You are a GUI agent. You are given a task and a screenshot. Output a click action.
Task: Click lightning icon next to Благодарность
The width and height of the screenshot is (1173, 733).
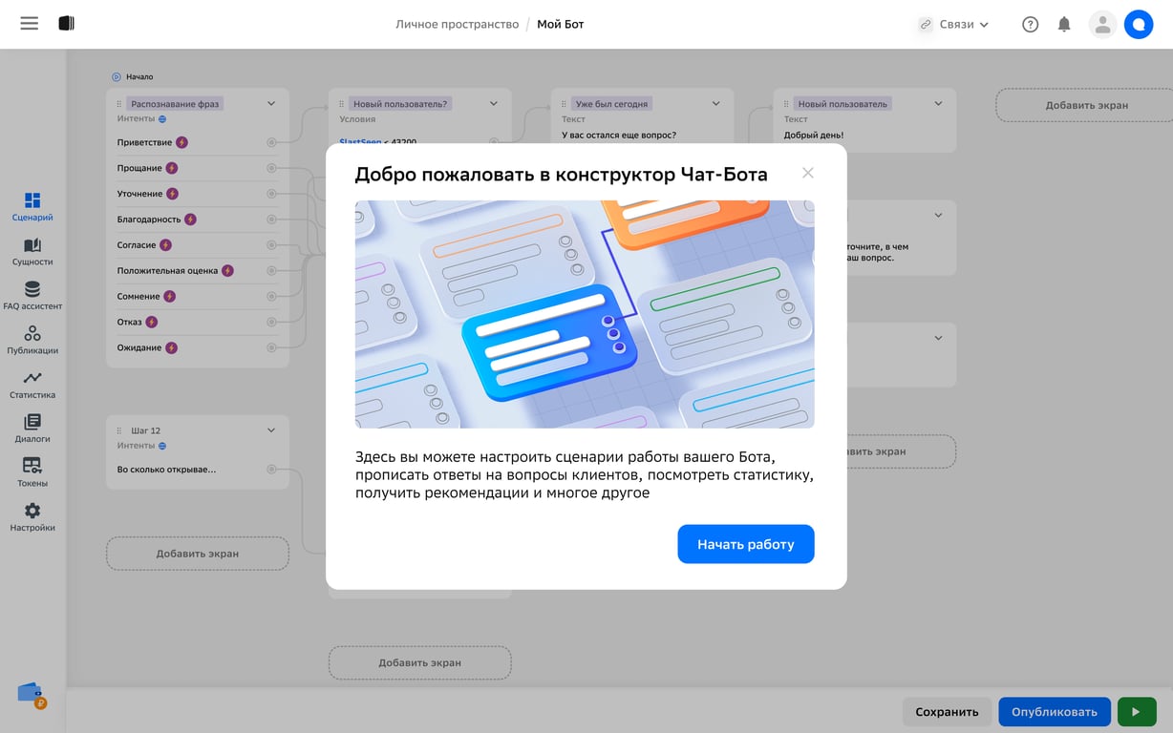[x=190, y=220]
